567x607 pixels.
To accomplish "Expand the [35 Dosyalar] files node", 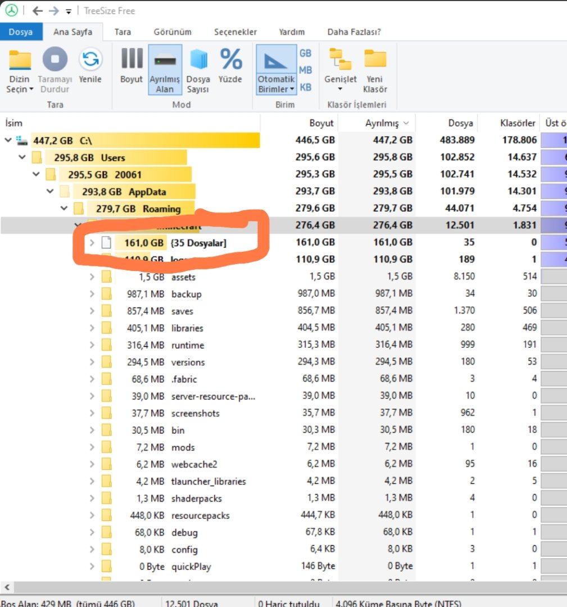I will 92,243.
